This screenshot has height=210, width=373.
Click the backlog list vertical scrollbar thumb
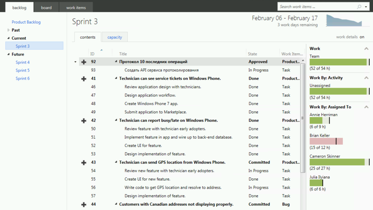click(x=303, y=118)
